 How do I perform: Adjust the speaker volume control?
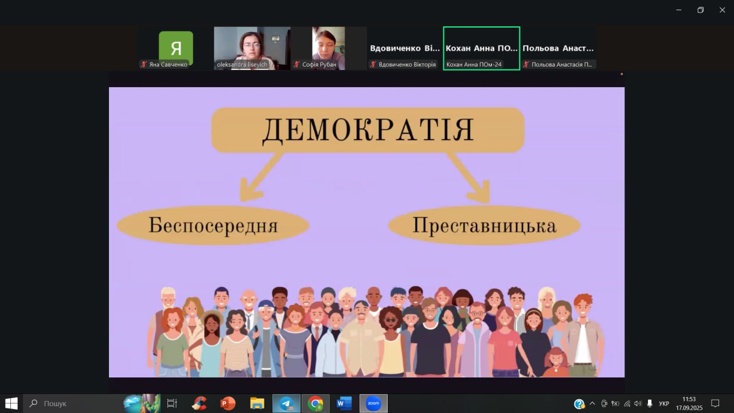click(x=638, y=404)
